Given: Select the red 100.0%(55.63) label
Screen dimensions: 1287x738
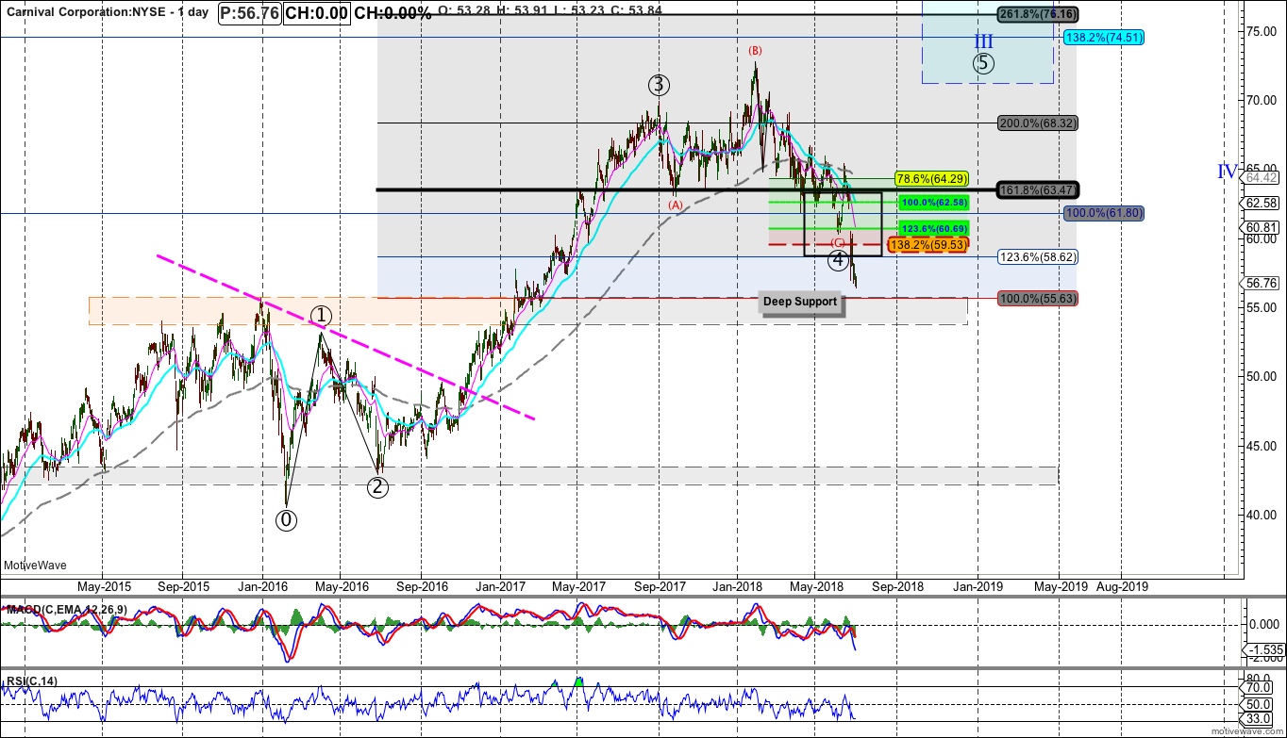Looking at the screenshot, I should coord(1038,298).
